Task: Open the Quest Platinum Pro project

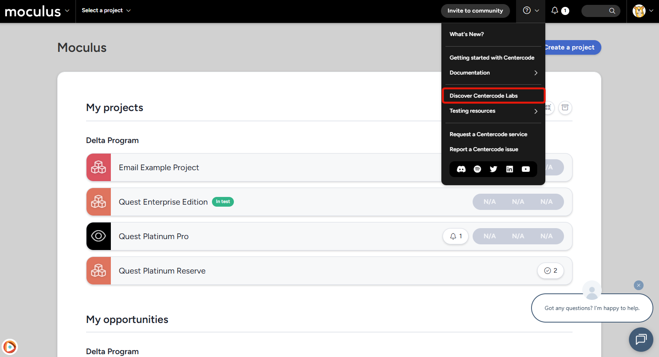Action: (153, 236)
